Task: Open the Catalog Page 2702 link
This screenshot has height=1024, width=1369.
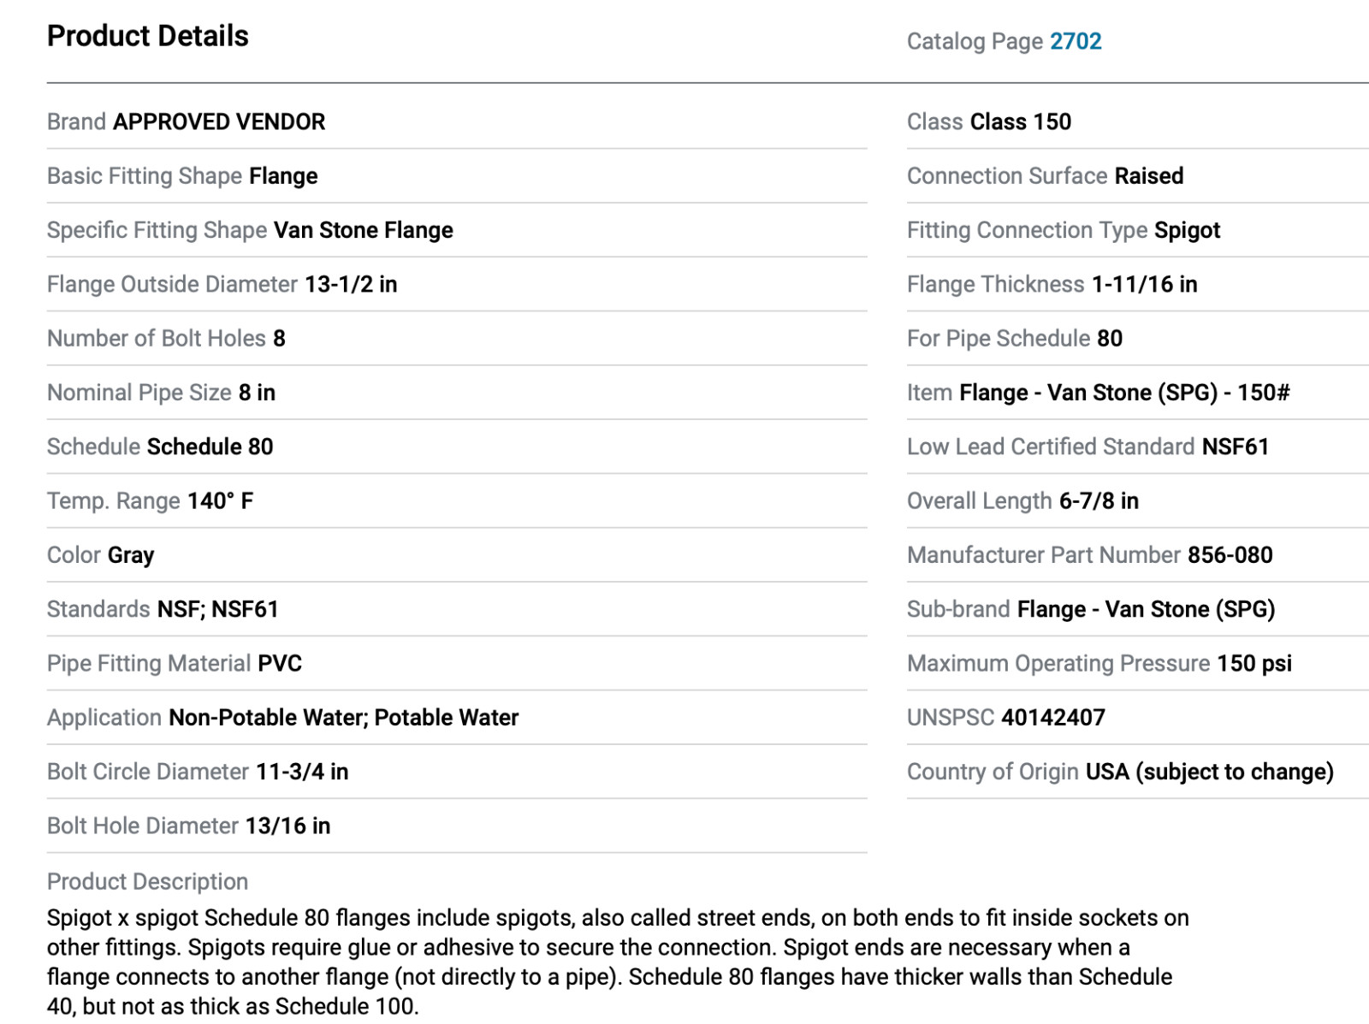Action: (x=1076, y=41)
